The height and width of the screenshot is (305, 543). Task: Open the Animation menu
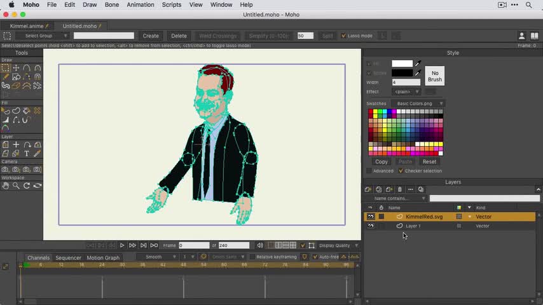point(140,4)
